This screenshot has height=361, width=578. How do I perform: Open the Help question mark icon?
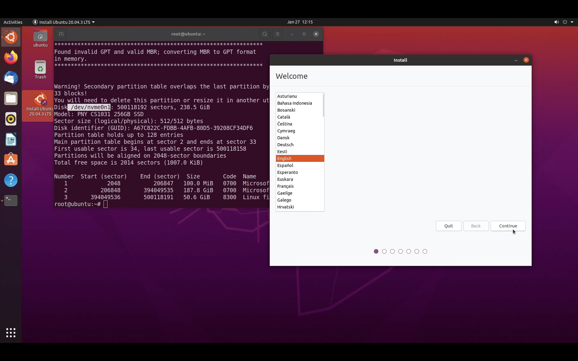click(11, 180)
